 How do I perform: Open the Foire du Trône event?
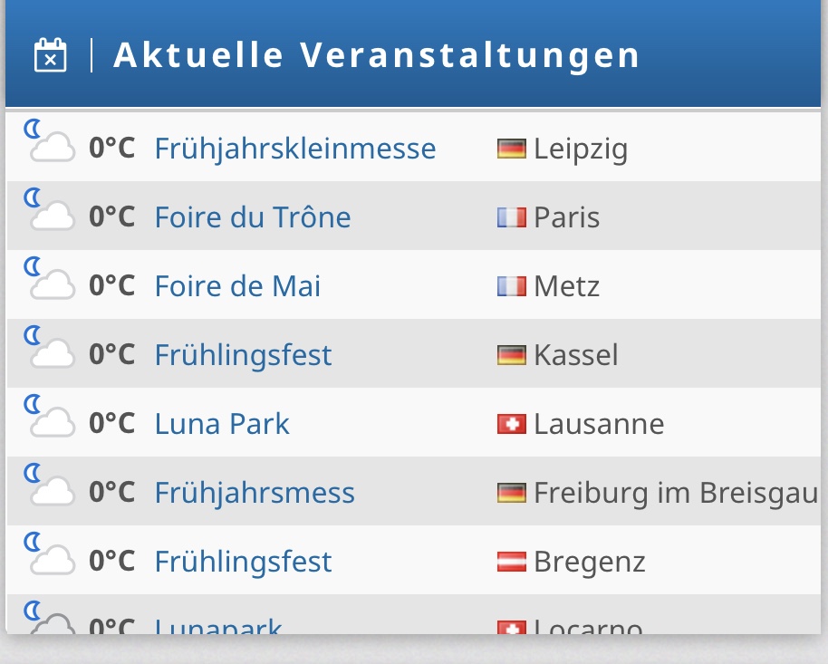tap(253, 217)
